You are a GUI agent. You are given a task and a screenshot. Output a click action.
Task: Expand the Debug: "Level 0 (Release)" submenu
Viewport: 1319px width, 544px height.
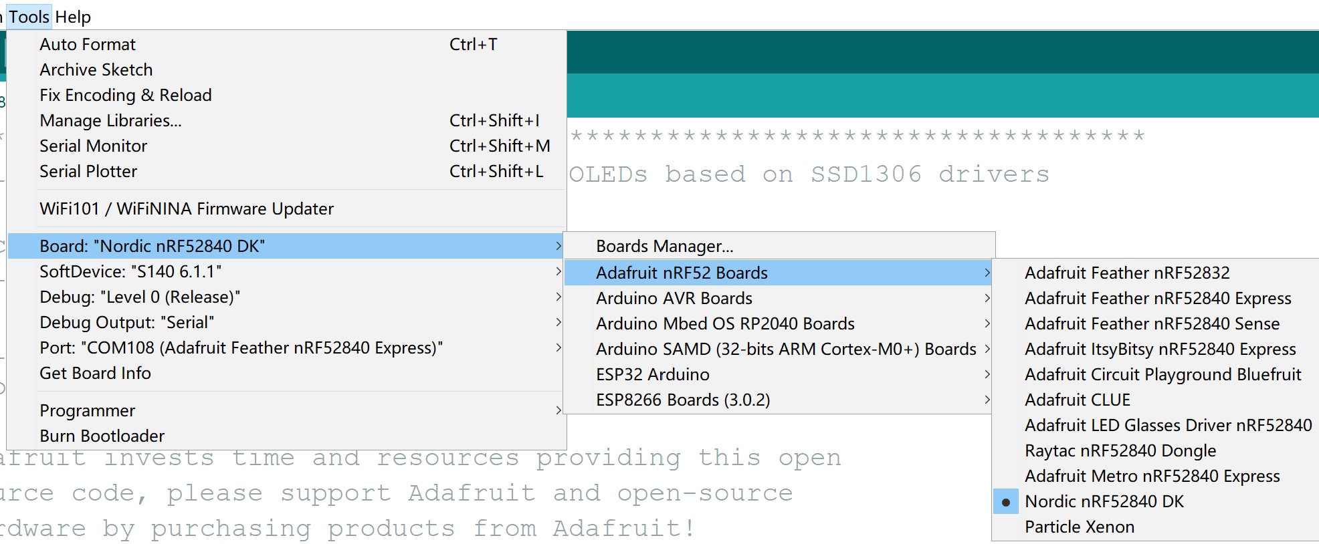point(286,297)
